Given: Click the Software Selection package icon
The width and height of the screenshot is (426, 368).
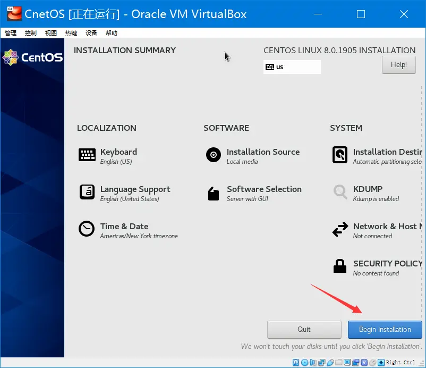Looking at the screenshot, I should coord(214,194).
